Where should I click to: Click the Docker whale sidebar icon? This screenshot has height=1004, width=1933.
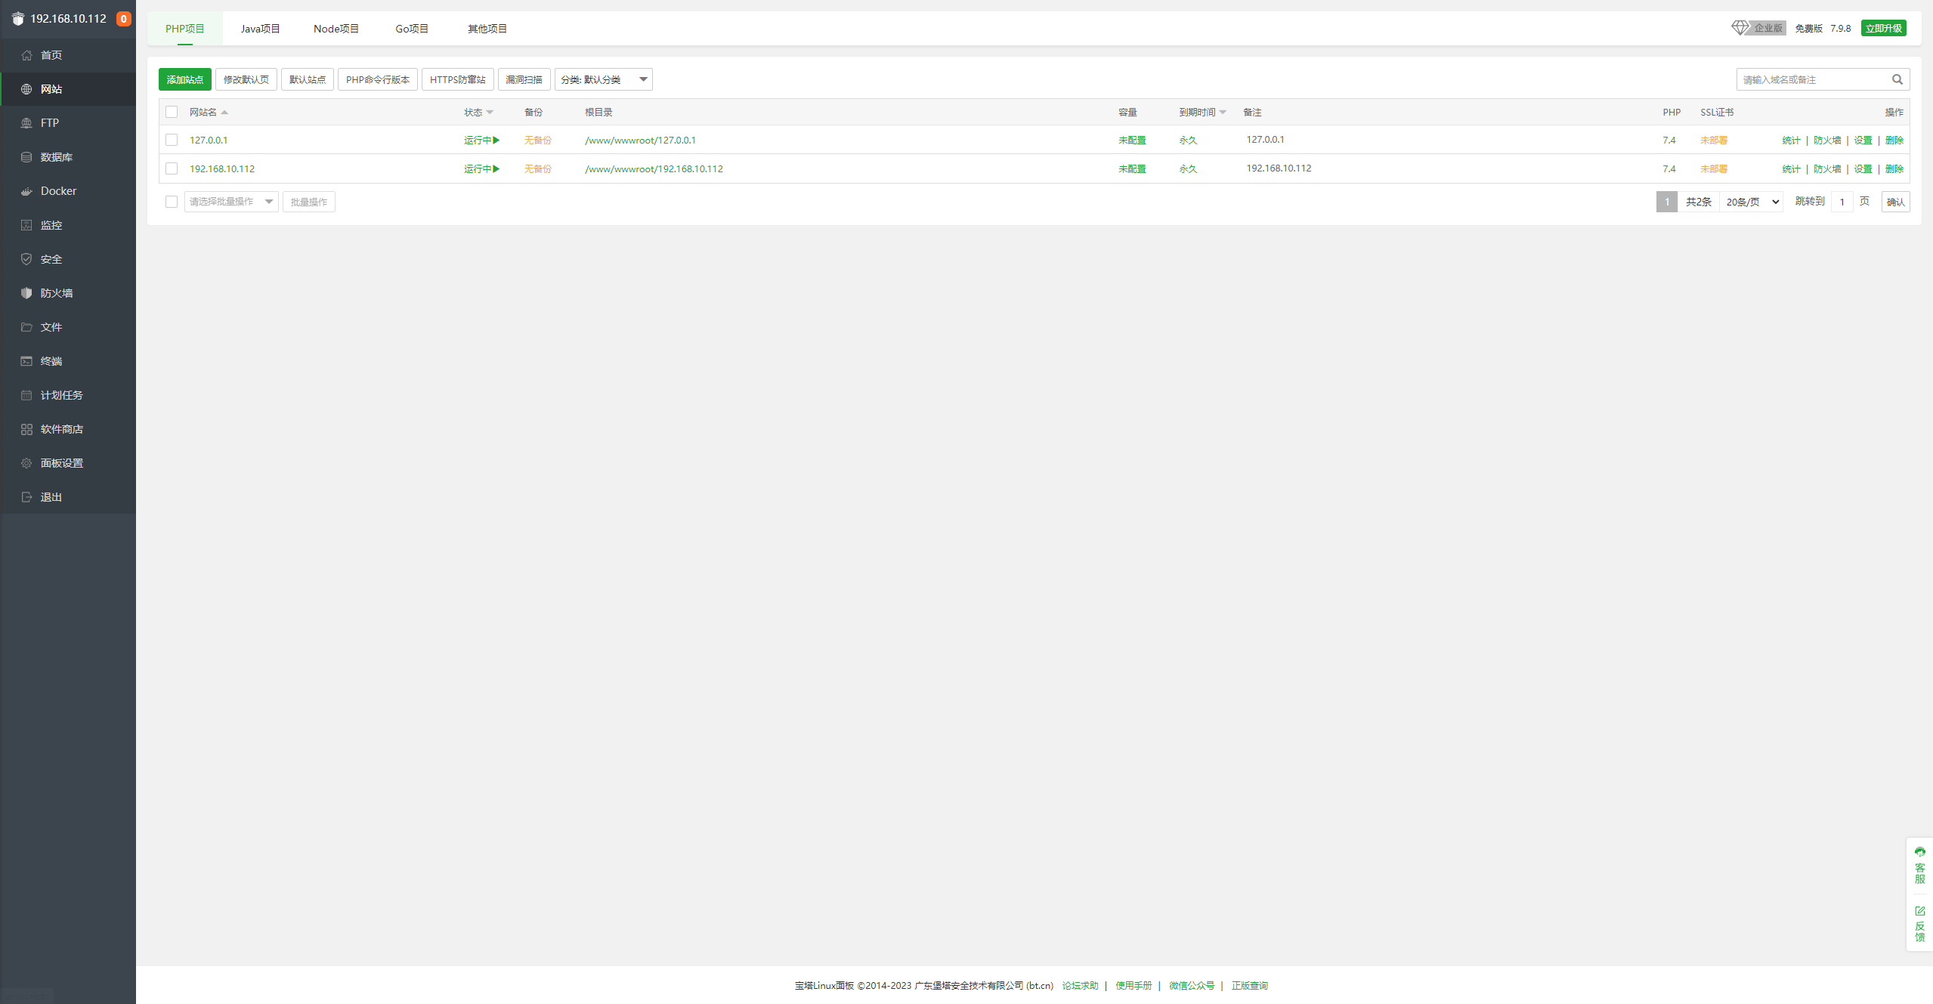(26, 191)
